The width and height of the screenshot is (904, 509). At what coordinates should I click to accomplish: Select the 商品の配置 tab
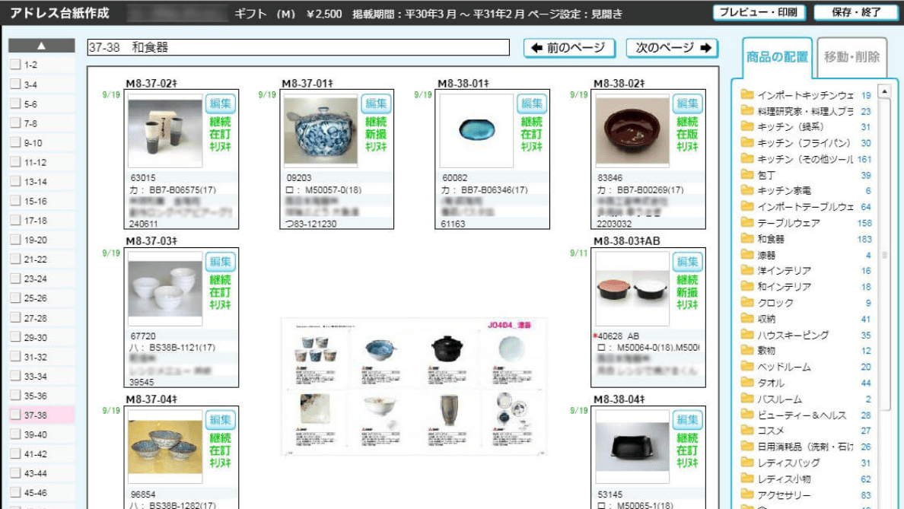777,57
